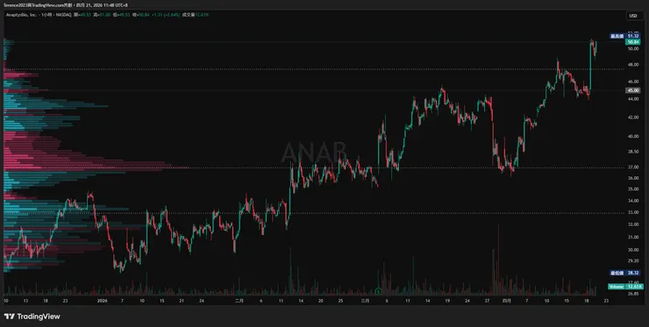This screenshot has height=327, width=649.
Task: Click the green E earnings marker
Action: 378,291
